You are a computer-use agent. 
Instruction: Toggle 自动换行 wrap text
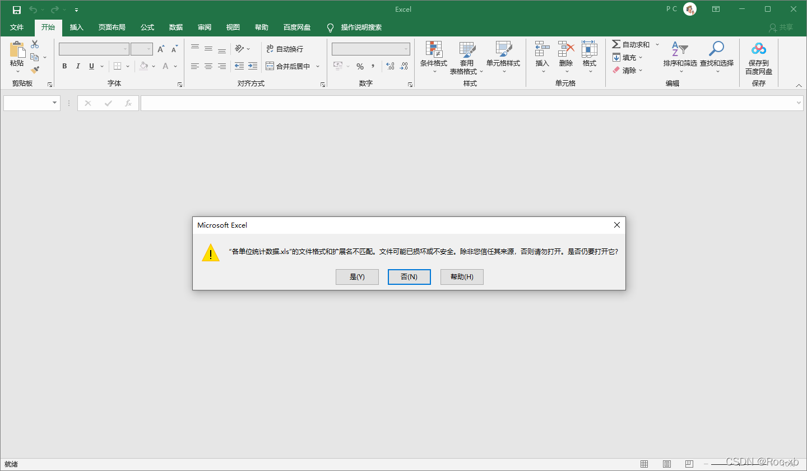(285, 49)
